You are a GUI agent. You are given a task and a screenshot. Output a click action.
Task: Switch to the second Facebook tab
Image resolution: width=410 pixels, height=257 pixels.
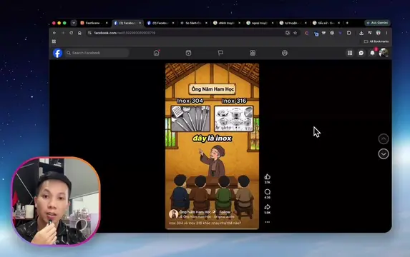pyautogui.click(x=160, y=23)
